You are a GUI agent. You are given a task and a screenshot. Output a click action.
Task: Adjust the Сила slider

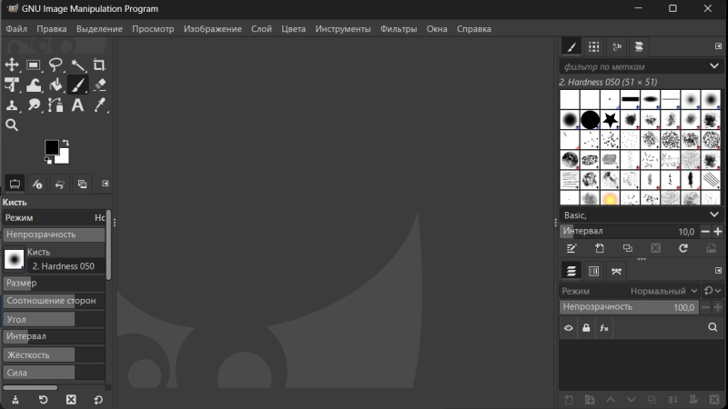pos(54,373)
